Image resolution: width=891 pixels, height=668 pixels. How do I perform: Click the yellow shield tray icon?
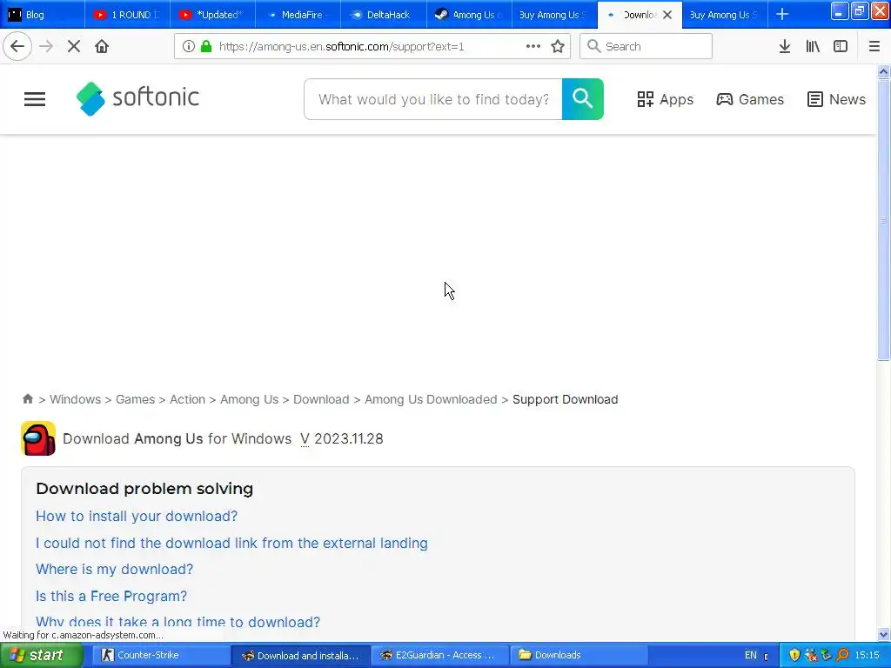tap(794, 655)
